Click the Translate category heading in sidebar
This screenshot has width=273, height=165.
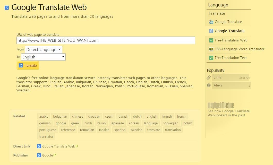coord(217,13)
